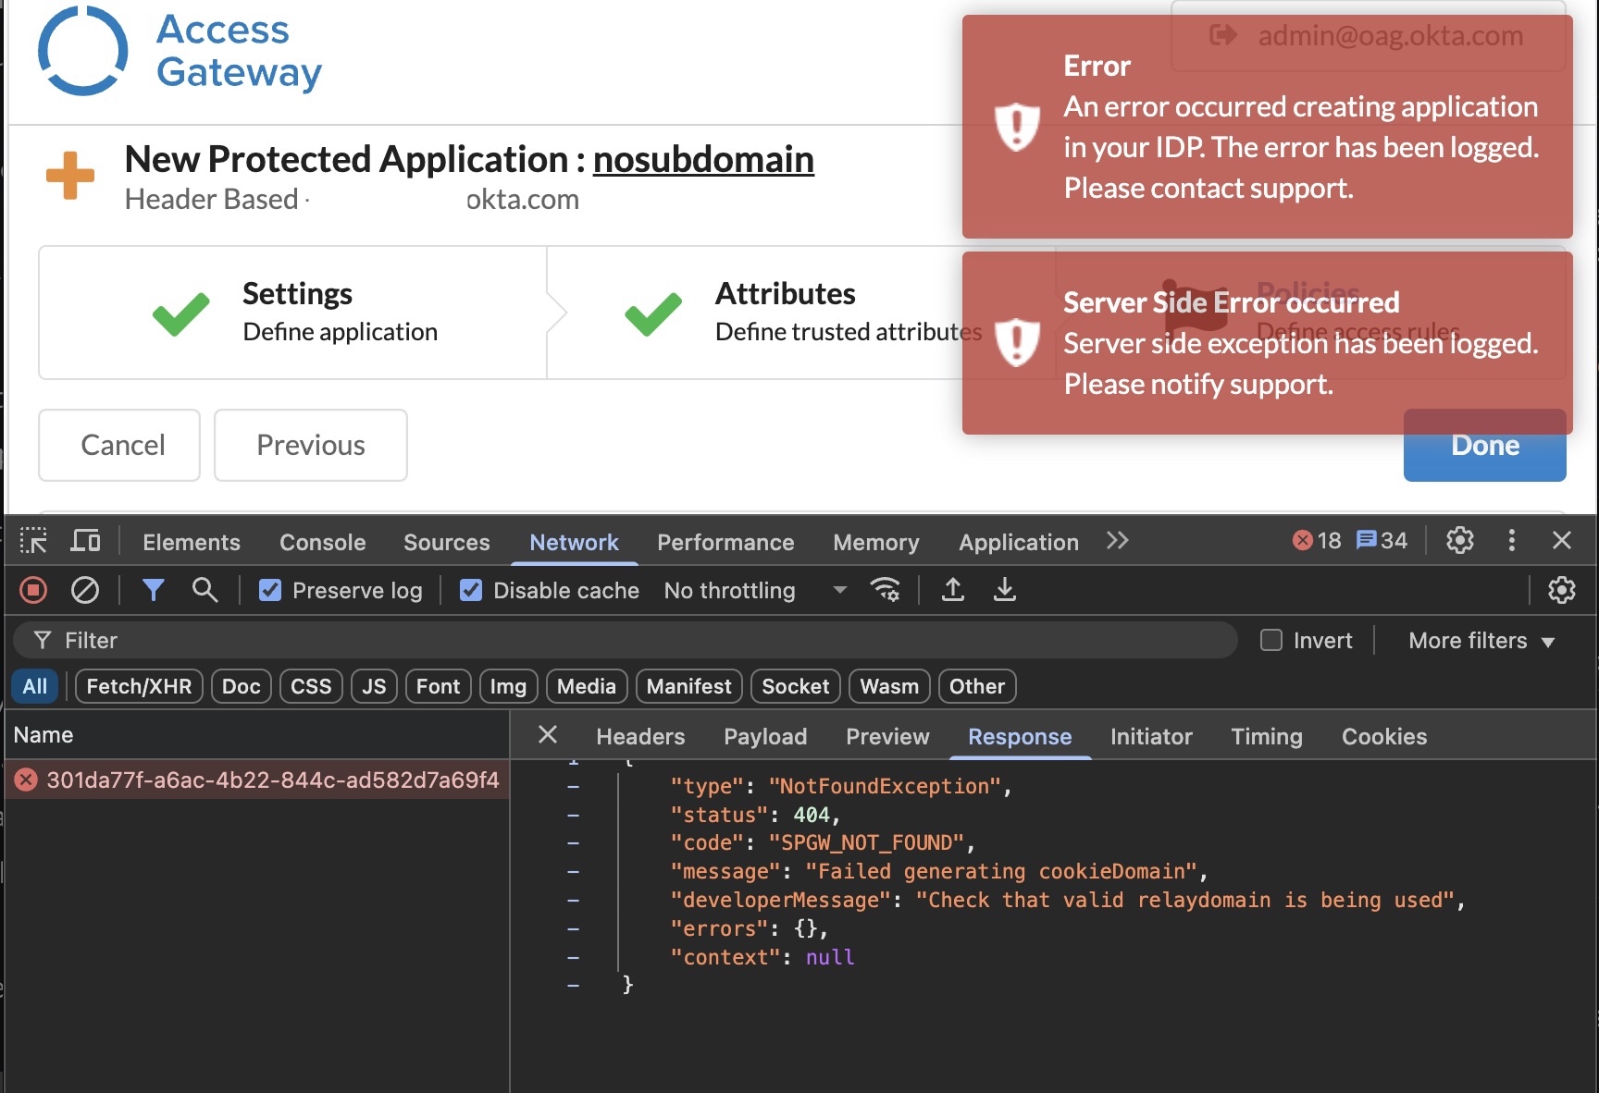This screenshot has height=1093, width=1599.
Task: Click the network Filter input field
Action: point(626,640)
